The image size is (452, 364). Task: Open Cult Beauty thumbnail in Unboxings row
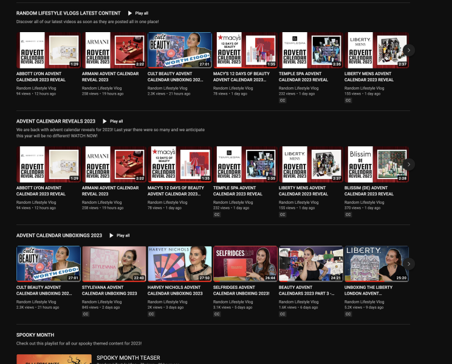click(49, 264)
